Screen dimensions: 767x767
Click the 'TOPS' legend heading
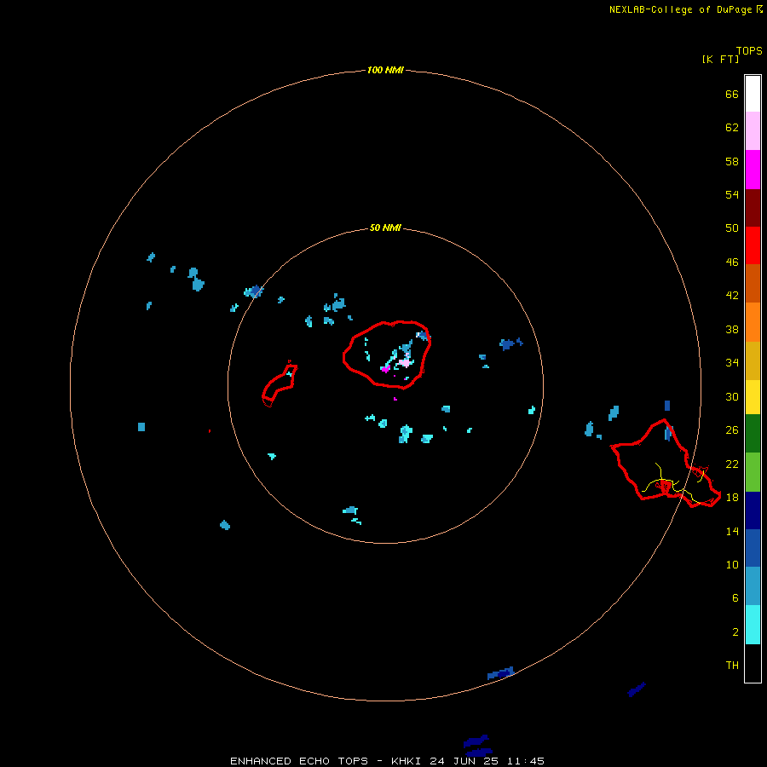tap(749, 50)
